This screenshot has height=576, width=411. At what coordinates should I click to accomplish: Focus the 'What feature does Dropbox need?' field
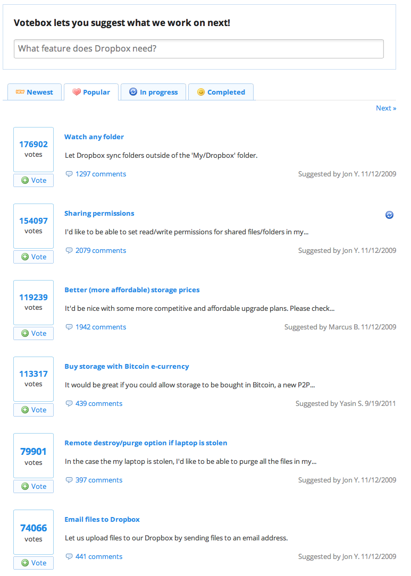click(x=199, y=49)
